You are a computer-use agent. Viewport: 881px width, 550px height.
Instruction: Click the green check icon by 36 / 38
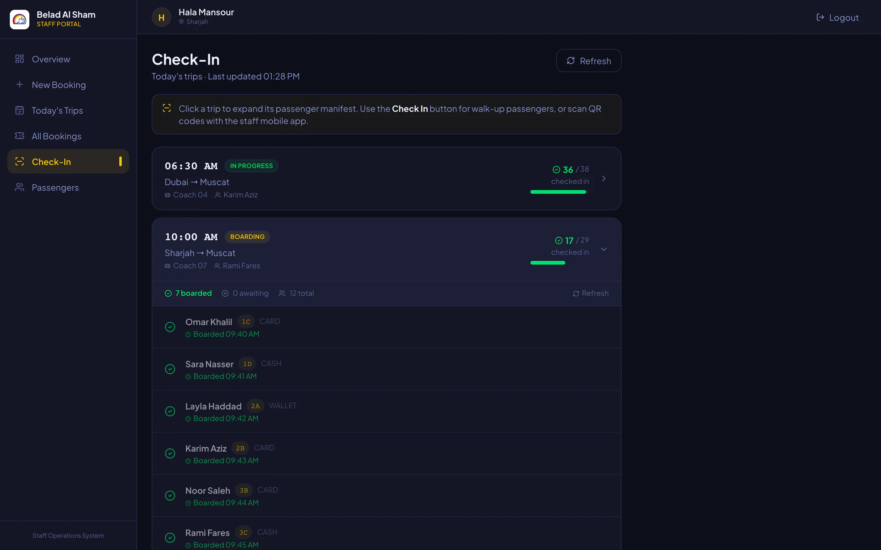coord(556,169)
